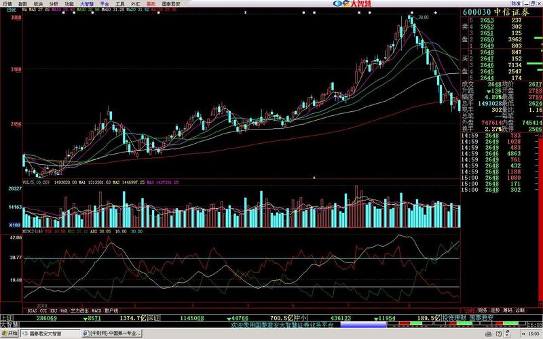The height and width of the screenshot is (339, 543).
Task: Click the 投资理财 link in status bar
Action: (452, 317)
